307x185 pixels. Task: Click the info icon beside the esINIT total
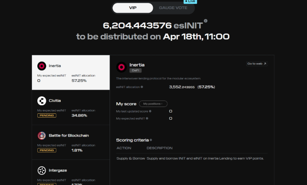pos(206,21)
